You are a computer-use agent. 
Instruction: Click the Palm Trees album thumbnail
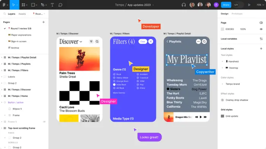coord(79,59)
